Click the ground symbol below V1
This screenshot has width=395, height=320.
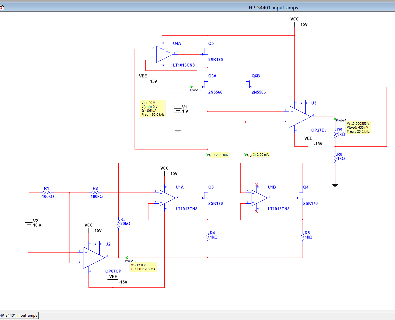click(x=178, y=131)
